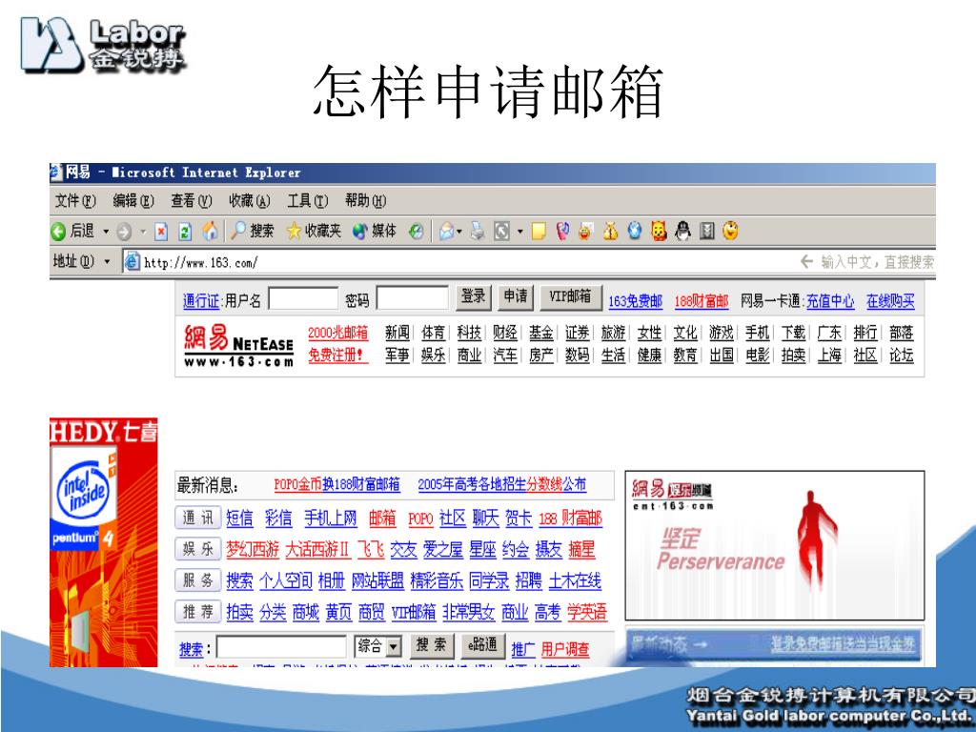
Task: Open Favorites (收藏夹) star toolbar button
Action: (314, 231)
